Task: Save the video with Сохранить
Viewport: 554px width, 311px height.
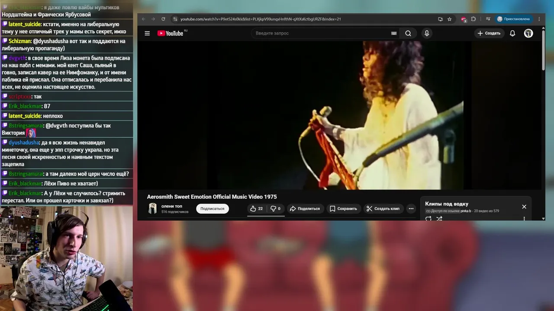Action: (x=343, y=209)
